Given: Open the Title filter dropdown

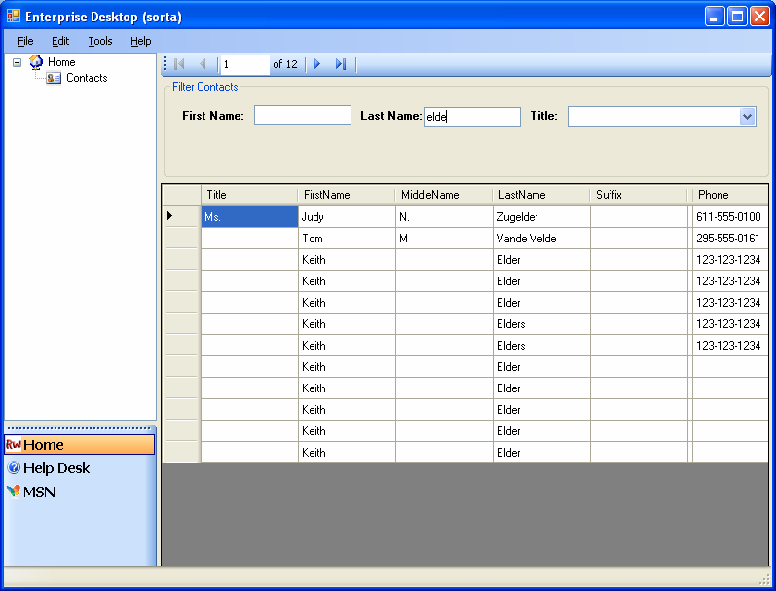Looking at the screenshot, I should (747, 116).
